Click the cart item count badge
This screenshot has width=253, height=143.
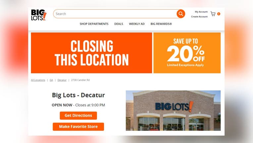click(x=219, y=14)
